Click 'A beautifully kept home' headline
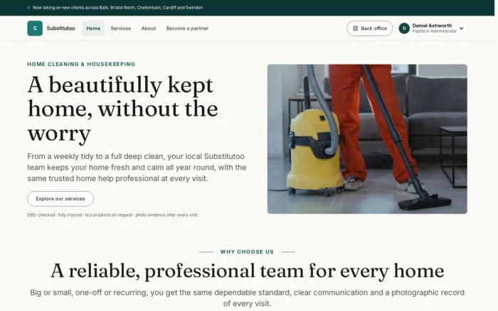The width and height of the screenshot is (498, 311). pyautogui.click(x=123, y=109)
